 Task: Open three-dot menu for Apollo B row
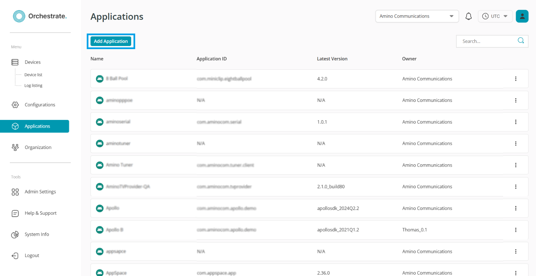(516, 230)
